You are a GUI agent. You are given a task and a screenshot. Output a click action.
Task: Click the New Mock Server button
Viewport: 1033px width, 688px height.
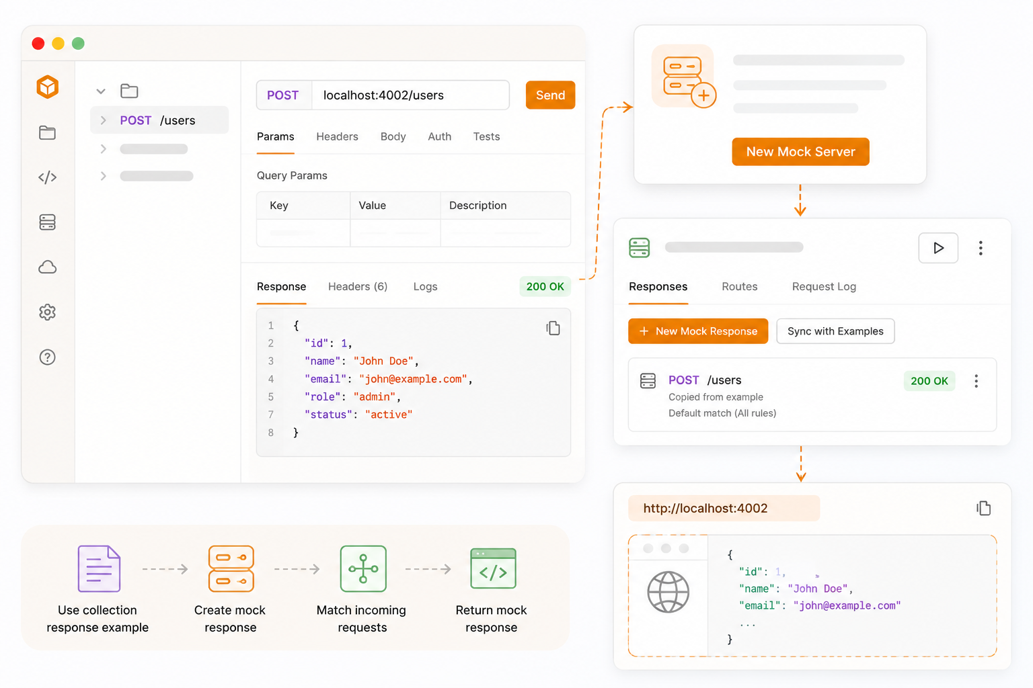(x=800, y=152)
